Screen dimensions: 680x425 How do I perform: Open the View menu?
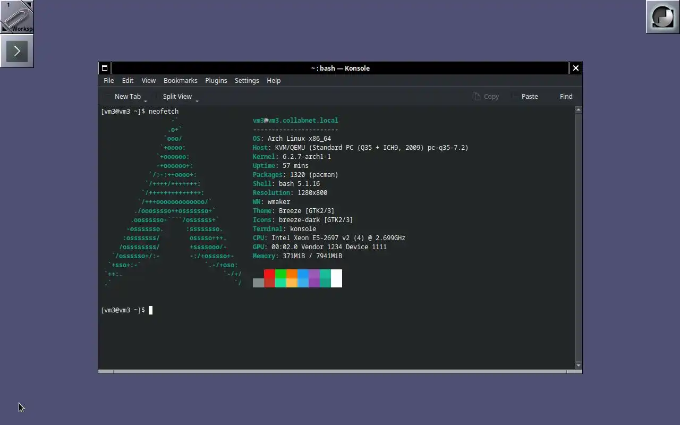point(148,80)
